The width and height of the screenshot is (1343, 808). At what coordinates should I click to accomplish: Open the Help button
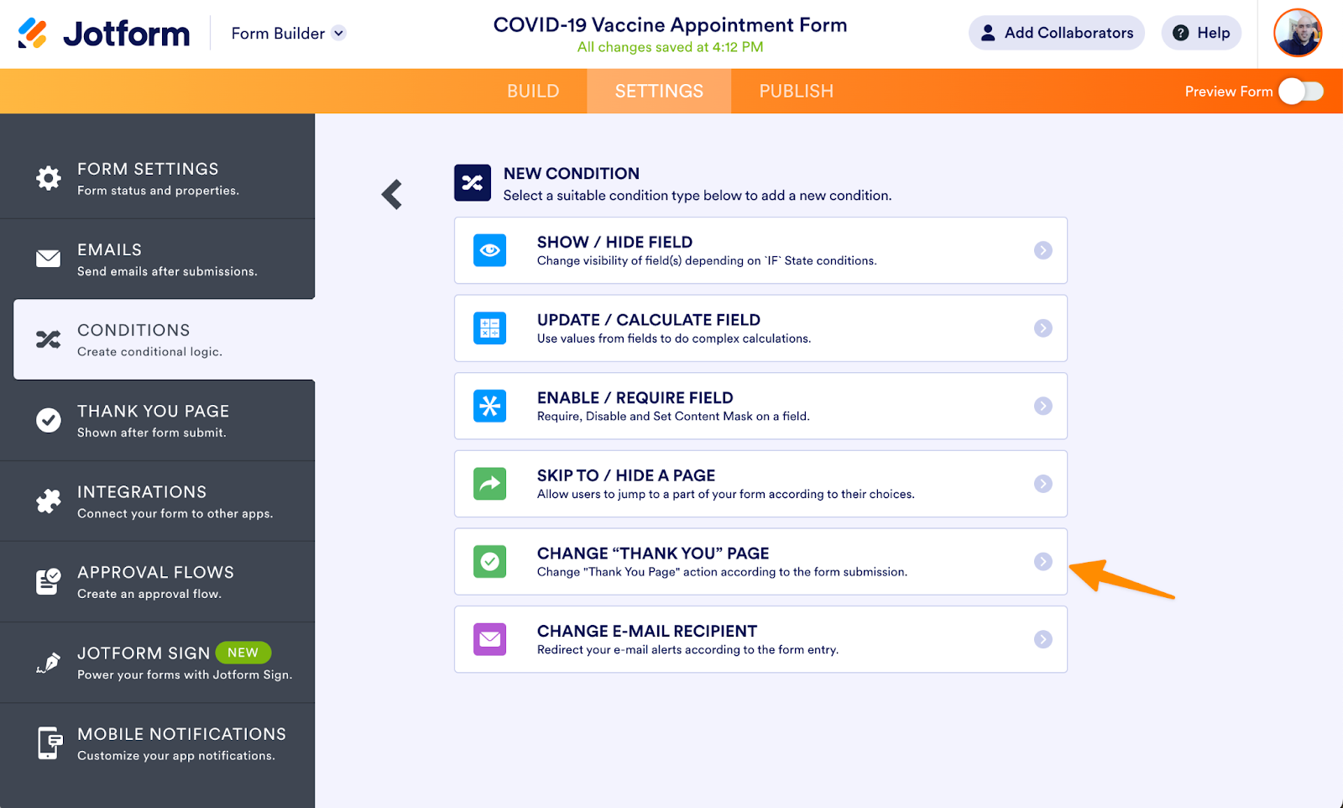point(1201,34)
